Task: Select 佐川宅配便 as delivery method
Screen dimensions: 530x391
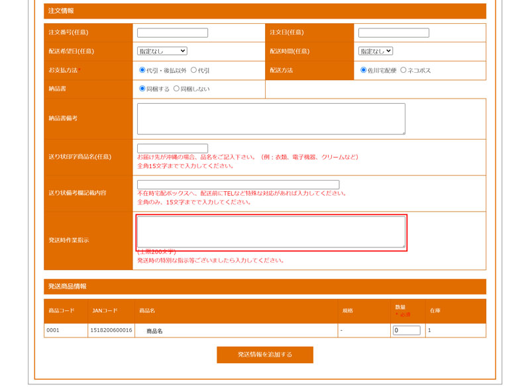Action: pos(363,69)
